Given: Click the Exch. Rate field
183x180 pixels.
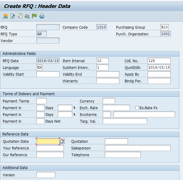Looking at the screenshot, I should point(116,108).
